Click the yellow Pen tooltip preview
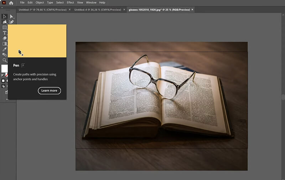This screenshot has width=285, height=180. (x=37, y=41)
